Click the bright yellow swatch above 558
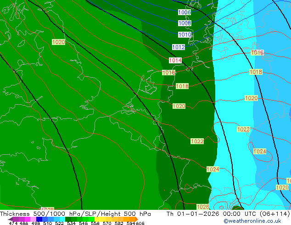The height and width of the screenshot is (225, 291). [97, 219]
